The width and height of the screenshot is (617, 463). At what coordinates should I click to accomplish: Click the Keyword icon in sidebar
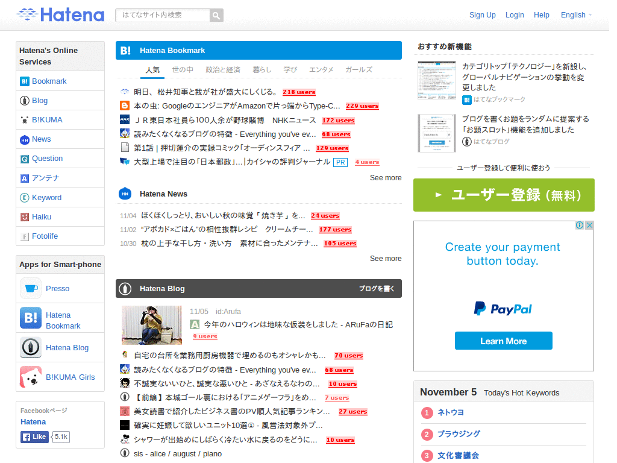[x=24, y=198]
